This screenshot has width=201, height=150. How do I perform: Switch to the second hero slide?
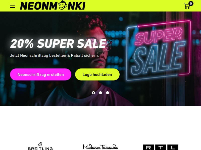[x=100, y=93]
